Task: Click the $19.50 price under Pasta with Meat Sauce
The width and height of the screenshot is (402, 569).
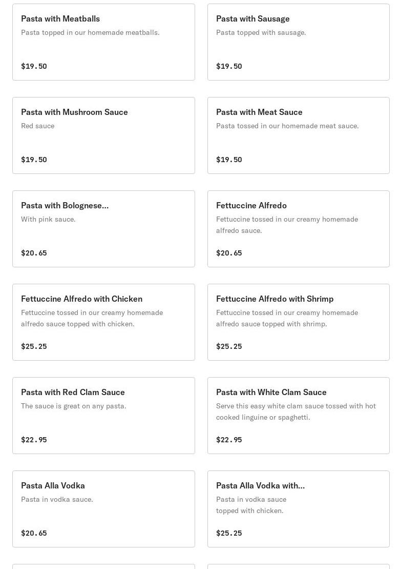Action: click(x=229, y=160)
